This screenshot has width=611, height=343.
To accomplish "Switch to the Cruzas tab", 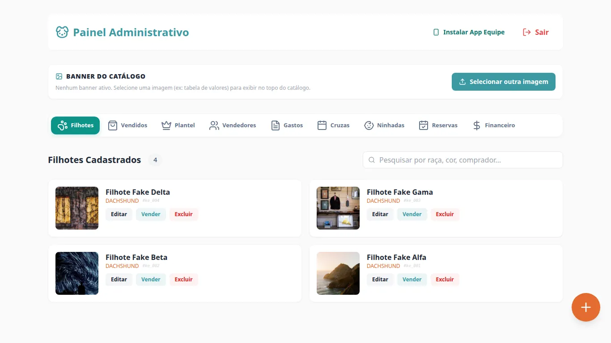I will pos(333,125).
